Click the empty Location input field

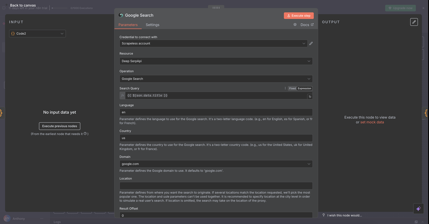[216, 186]
